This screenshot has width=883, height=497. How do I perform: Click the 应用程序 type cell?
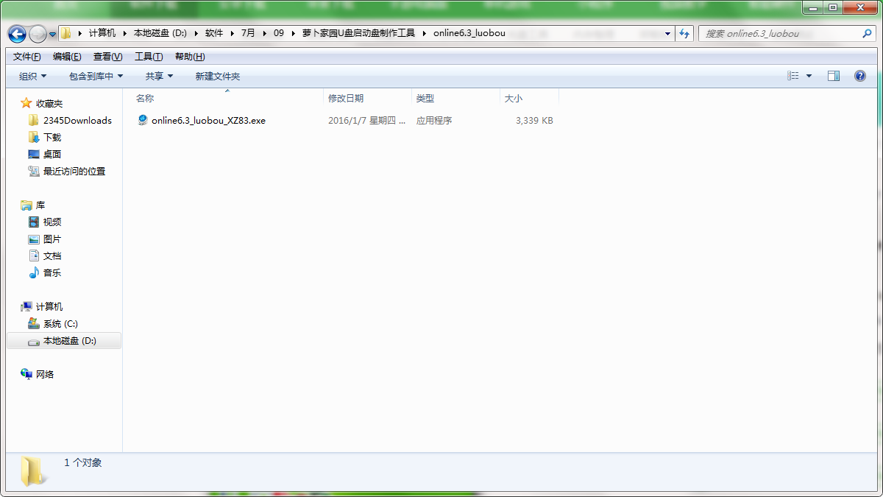click(434, 120)
